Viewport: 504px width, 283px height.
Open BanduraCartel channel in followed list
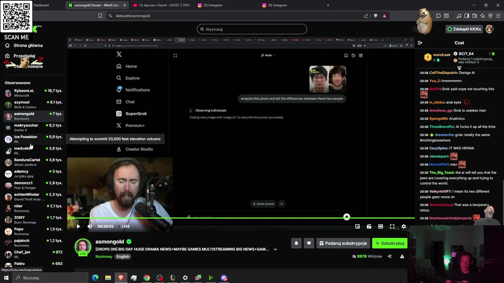click(x=33, y=162)
